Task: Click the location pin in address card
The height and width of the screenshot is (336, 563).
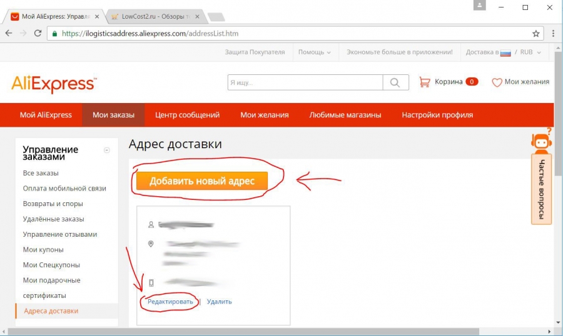Action: click(151, 244)
